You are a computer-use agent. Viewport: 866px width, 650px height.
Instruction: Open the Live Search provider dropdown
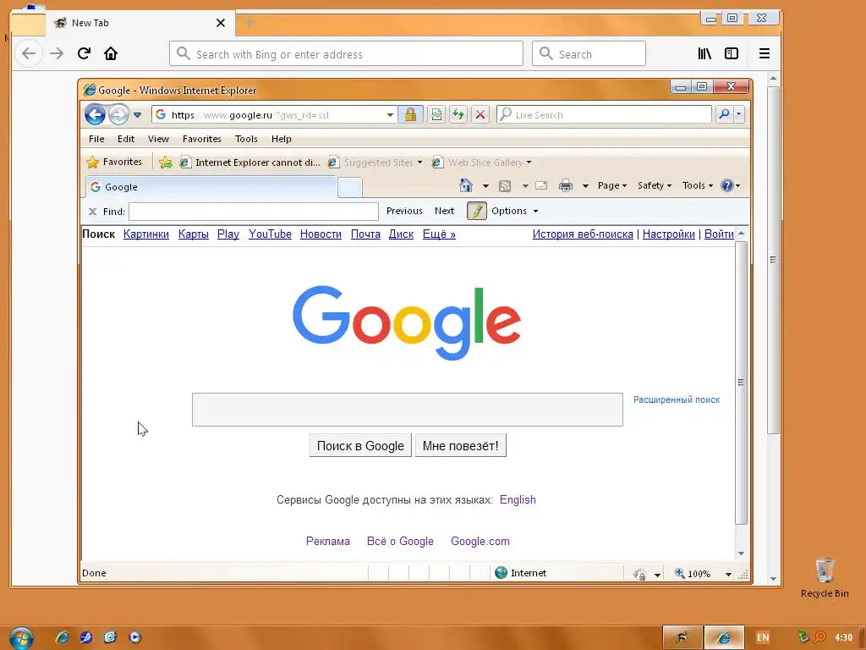click(739, 114)
